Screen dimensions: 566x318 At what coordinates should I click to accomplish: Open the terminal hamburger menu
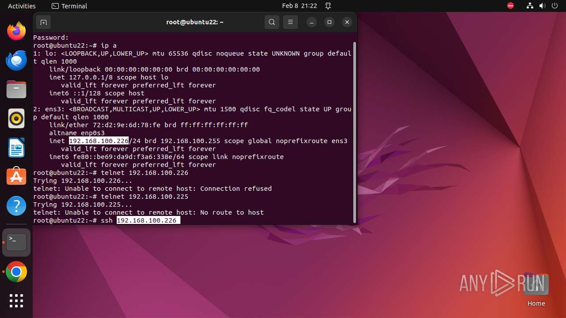click(x=290, y=22)
